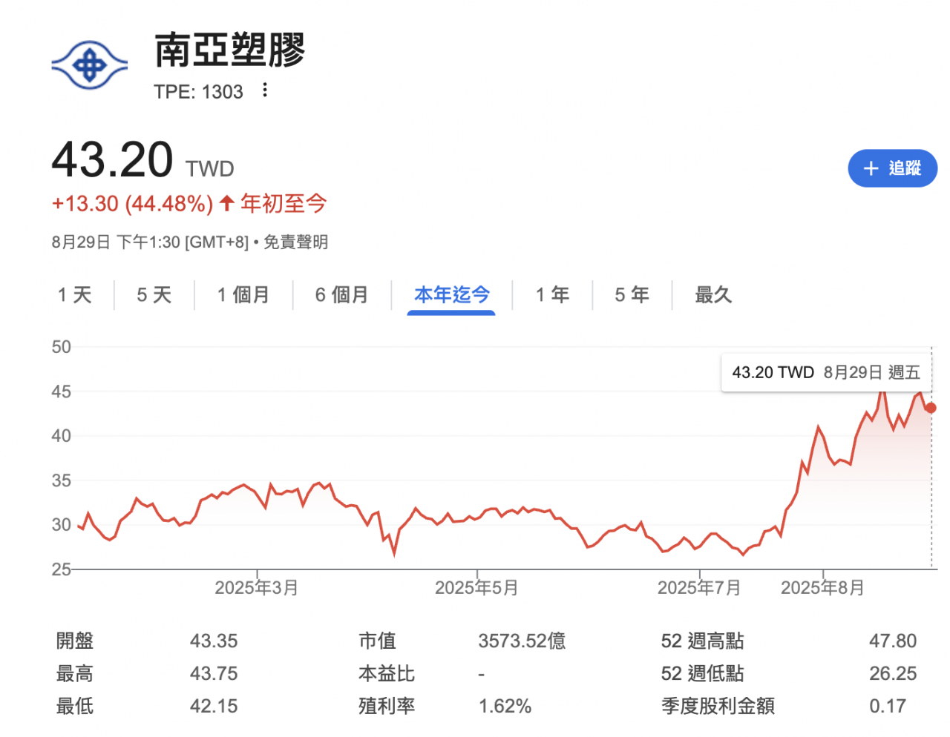Switch to the 6 個月 chart range

point(341,295)
